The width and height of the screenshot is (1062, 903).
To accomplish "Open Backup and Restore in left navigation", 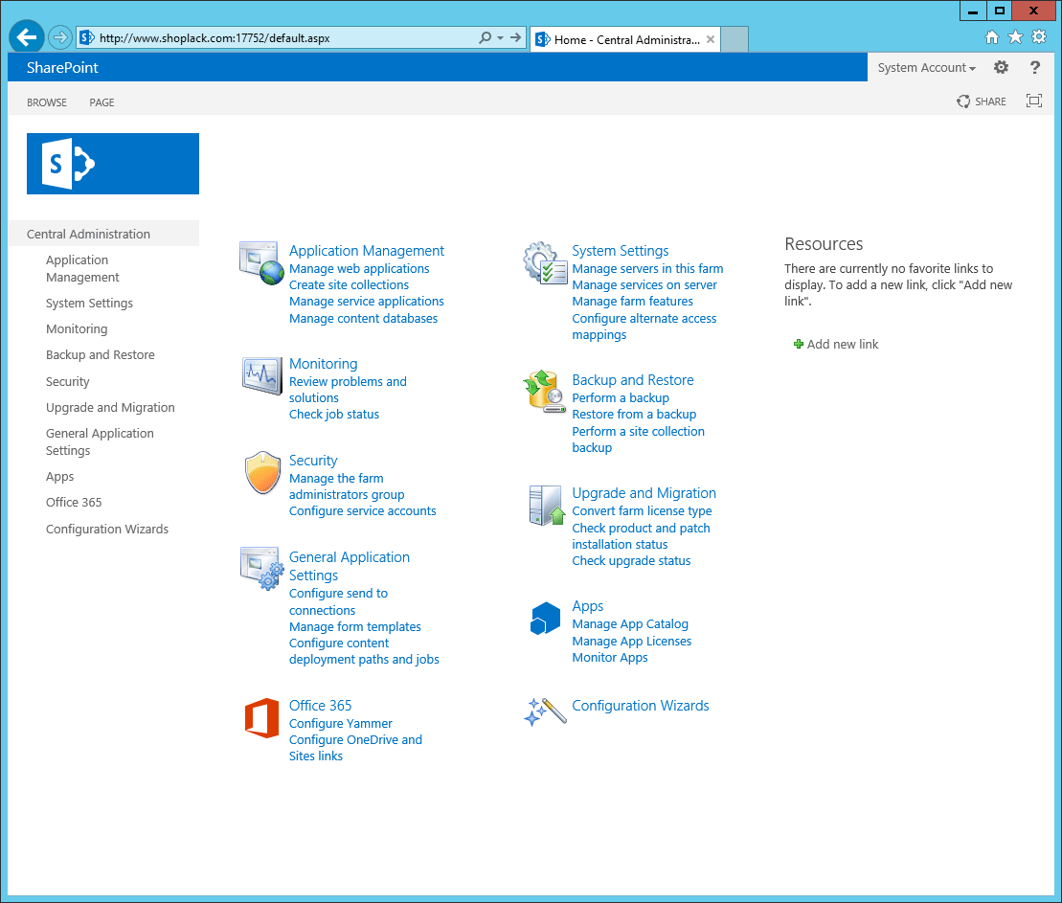I will pos(101,354).
